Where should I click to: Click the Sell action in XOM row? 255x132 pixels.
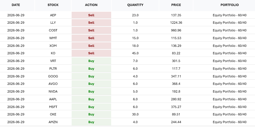[91, 46]
